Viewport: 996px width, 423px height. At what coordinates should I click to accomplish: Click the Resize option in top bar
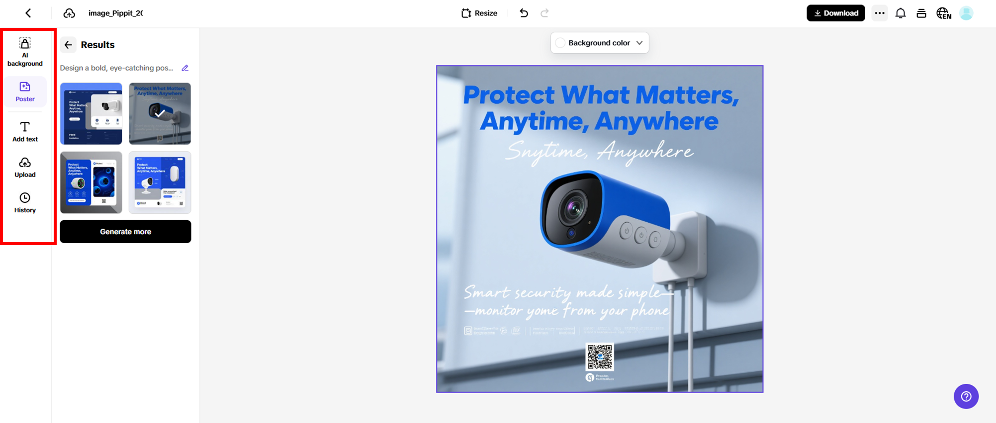[479, 13]
